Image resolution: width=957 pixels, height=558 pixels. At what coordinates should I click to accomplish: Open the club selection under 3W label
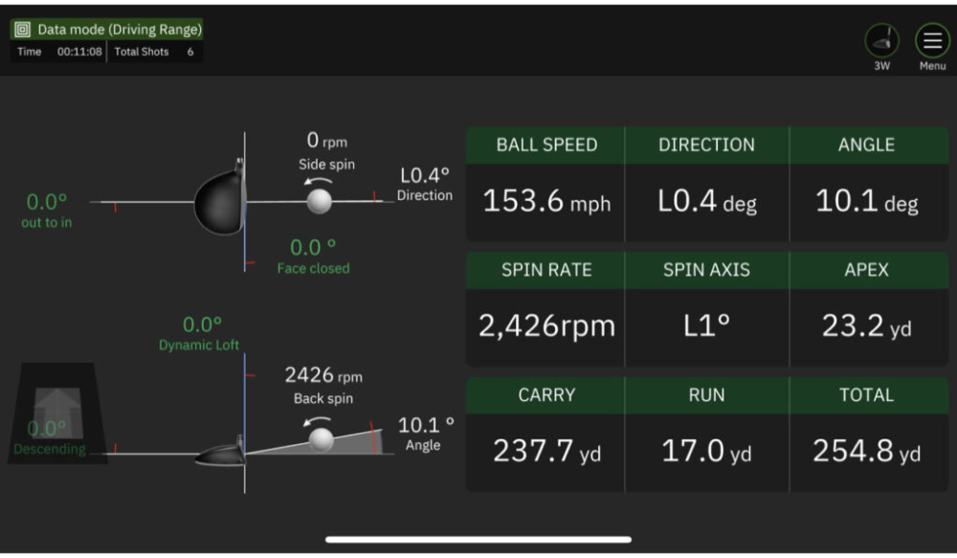881,65
